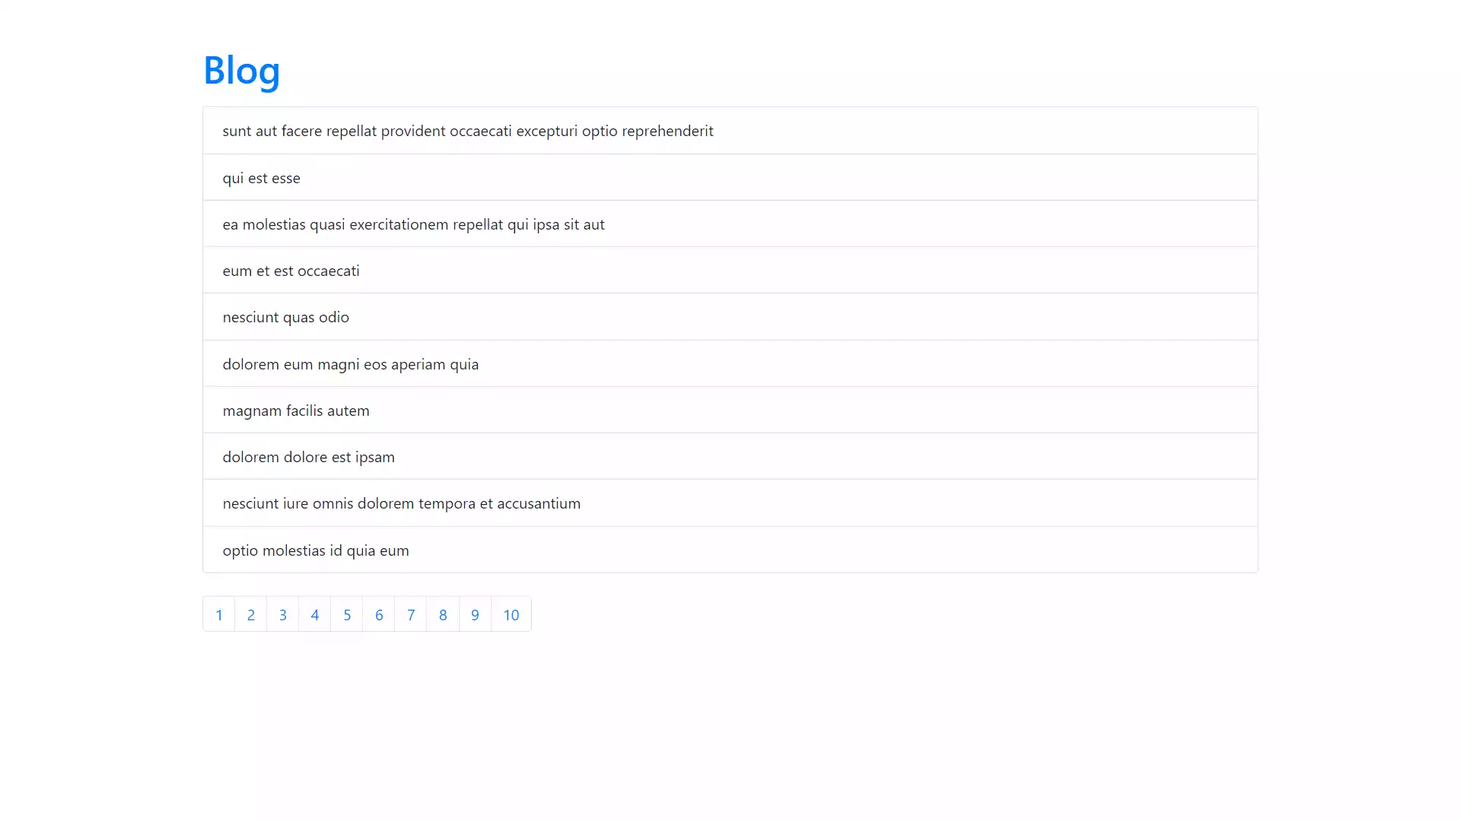The image size is (1461, 821).
Task: Open "dolorem eum magni eos aperiam quia"
Action: [351, 363]
